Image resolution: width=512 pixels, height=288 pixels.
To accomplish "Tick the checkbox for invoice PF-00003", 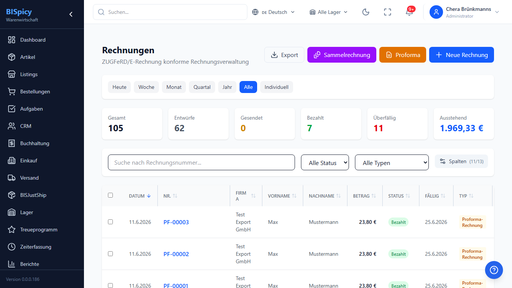I will (x=110, y=222).
